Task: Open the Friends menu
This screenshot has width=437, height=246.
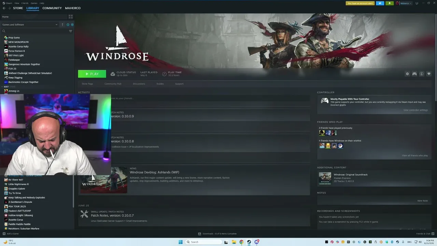Action: point(25,3)
